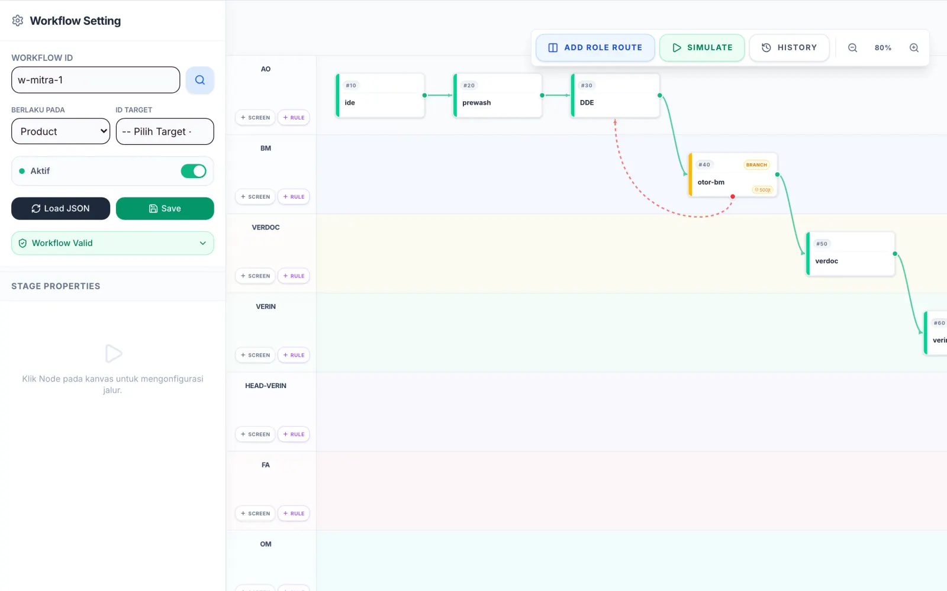This screenshot has height=591, width=947.
Task: Click the green output port of DDE node
Action: pyautogui.click(x=660, y=95)
